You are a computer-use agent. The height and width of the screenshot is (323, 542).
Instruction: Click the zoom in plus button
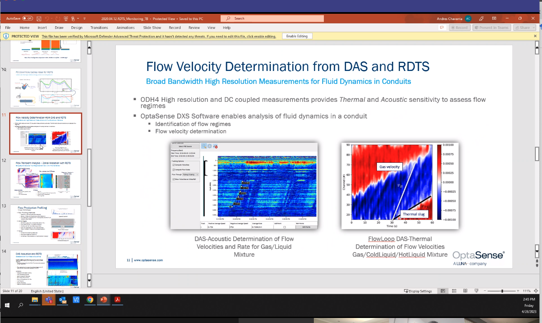[519, 291]
